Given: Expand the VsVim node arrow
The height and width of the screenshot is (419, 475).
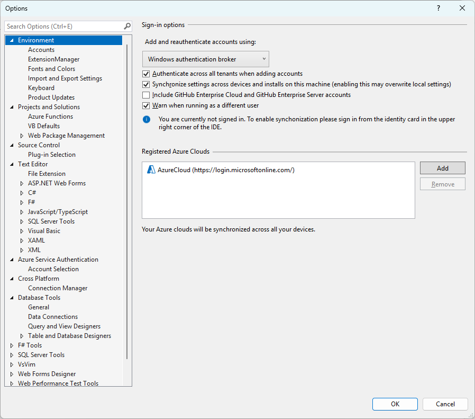Looking at the screenshot, I should tap(12, 364).
